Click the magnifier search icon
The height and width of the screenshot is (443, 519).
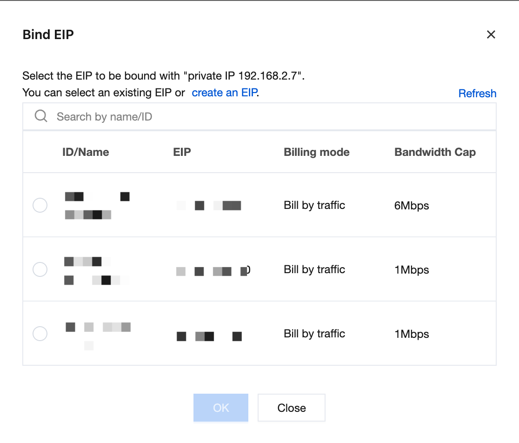pos(41,116)
